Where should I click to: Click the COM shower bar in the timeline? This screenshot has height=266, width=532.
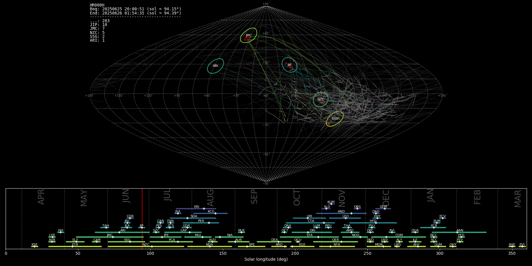pyautogui.click(x=399, y=237)
